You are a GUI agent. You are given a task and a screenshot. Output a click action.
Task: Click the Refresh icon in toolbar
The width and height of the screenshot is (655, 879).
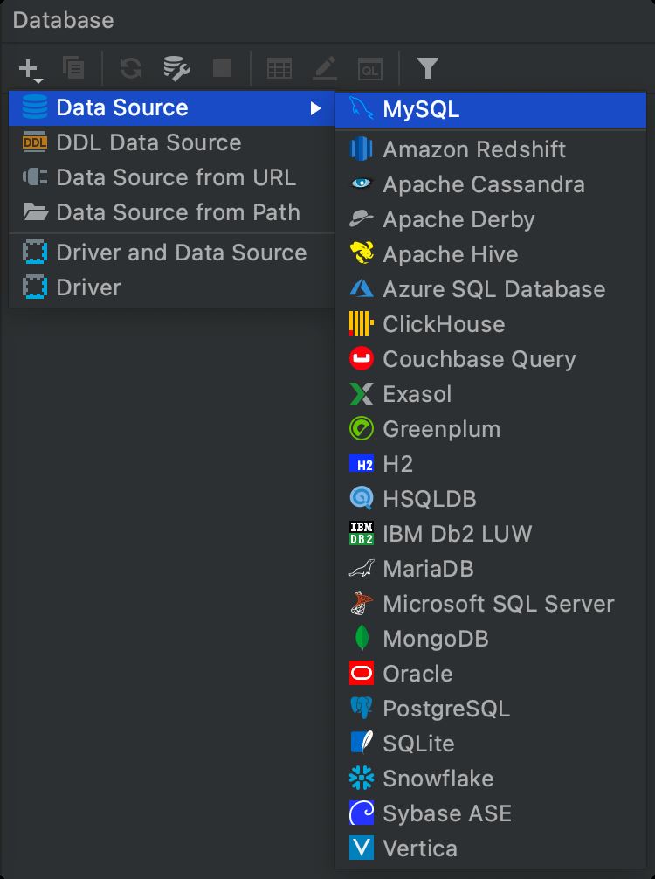[131, 68]
